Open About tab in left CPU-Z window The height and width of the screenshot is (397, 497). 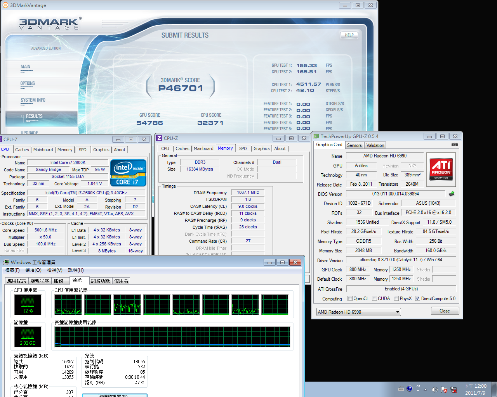pyautogui.click(x=120, y=150)
